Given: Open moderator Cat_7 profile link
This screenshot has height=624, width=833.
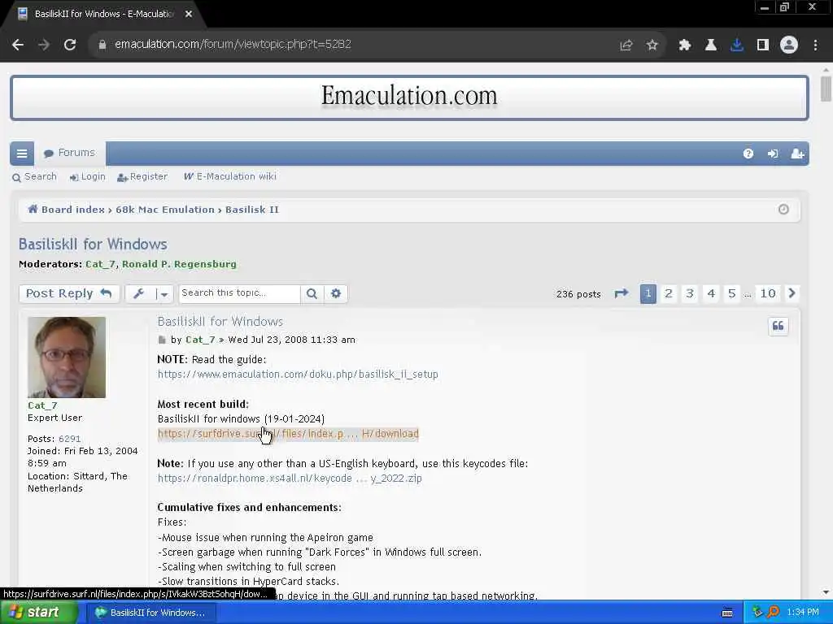Looking at the screenshot, I should [100, 264].
